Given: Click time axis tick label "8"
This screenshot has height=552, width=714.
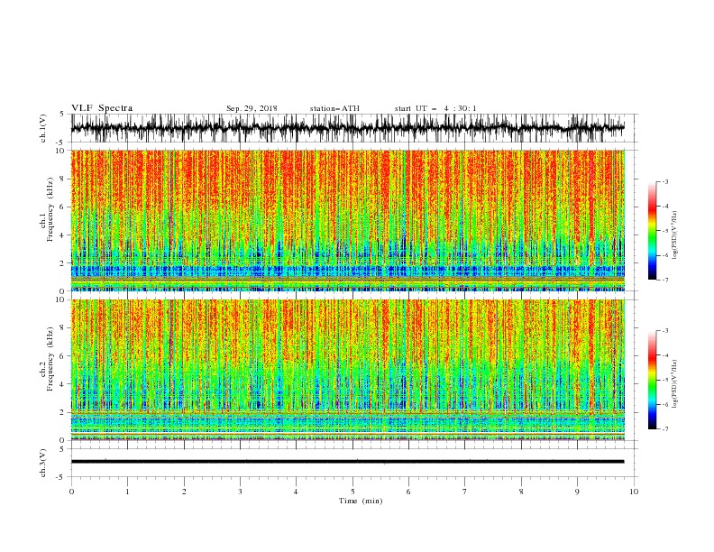Looking at the screenshot, I should coord(521,492).
